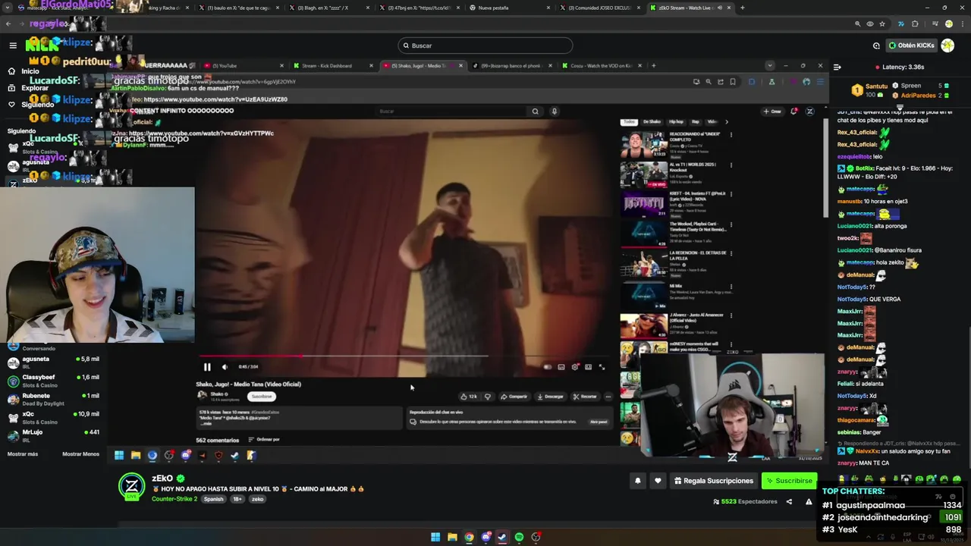The image size is (971, 546).
Task: Open MrLujo recommended channel
Action: [53, 435]
